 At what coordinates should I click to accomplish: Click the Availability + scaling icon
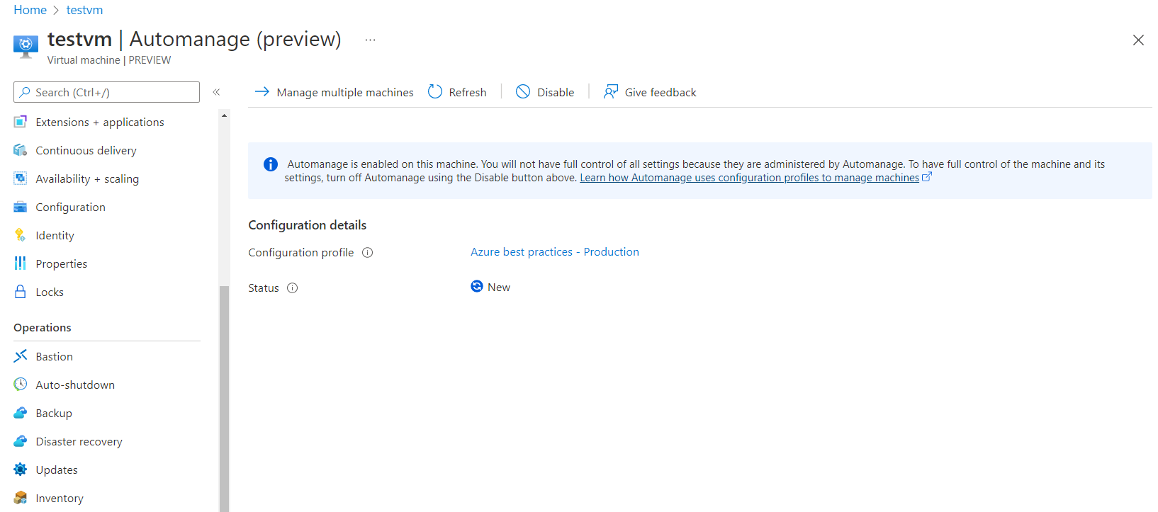tap(21, 178)
